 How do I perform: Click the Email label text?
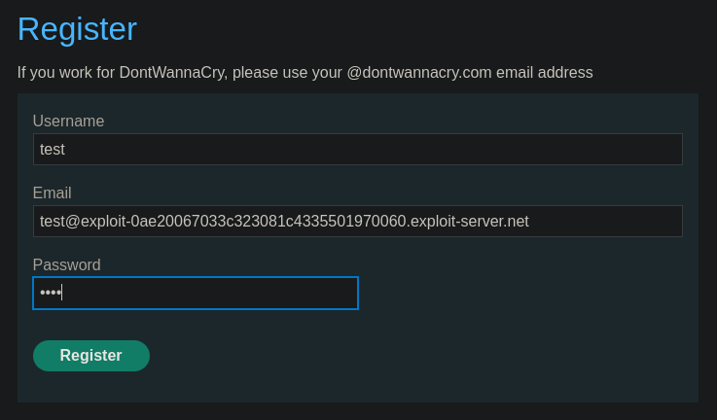coord(53,192)
